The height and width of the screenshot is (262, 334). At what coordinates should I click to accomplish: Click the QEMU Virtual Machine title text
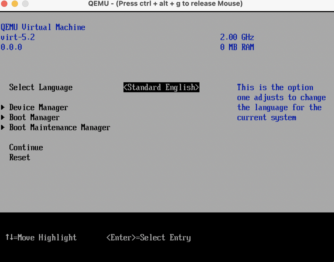tap(43, 27)
